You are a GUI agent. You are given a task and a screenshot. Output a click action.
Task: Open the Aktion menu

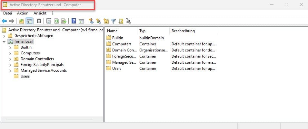23,13
